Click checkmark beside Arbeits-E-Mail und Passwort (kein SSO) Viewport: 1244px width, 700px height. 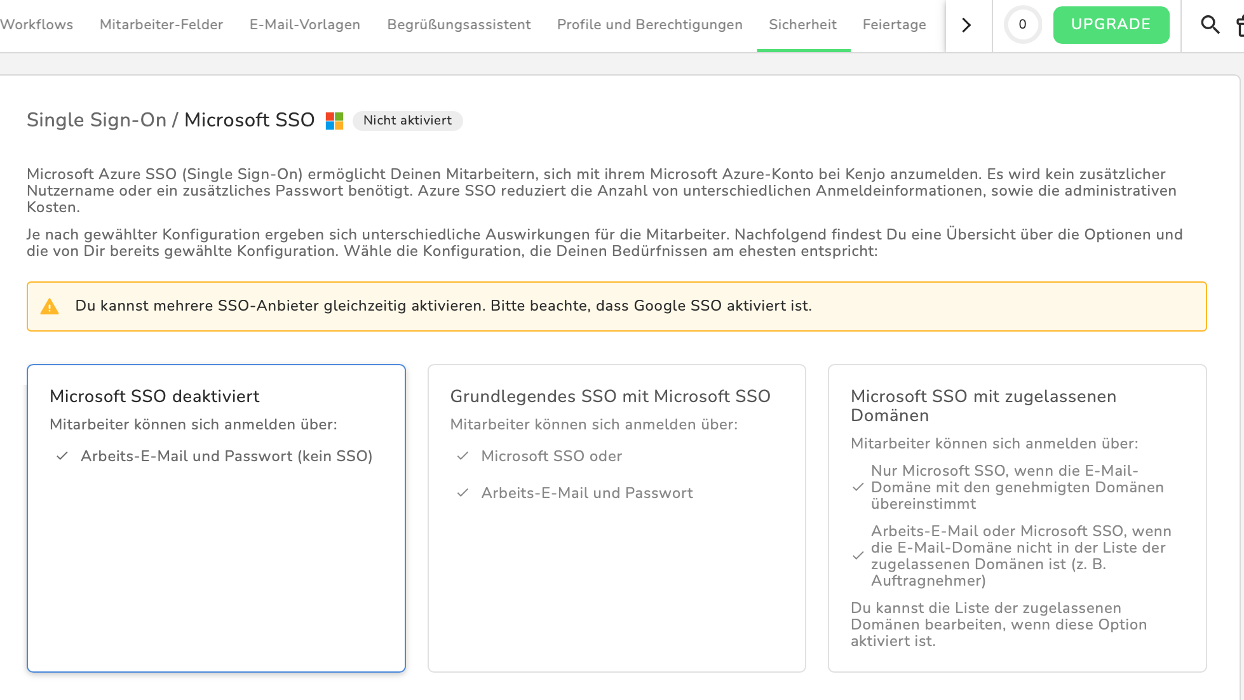click(62, 456)
